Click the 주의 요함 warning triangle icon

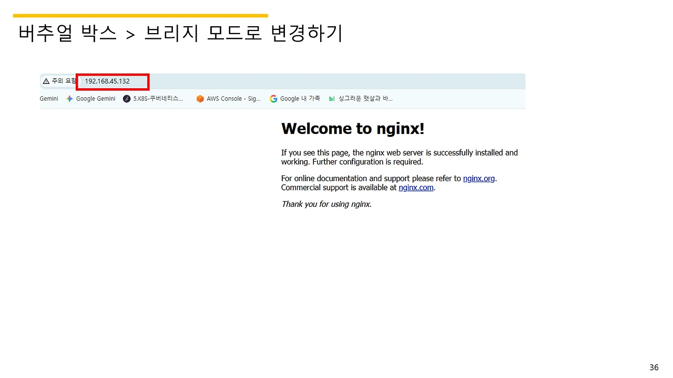pos(46,81)
